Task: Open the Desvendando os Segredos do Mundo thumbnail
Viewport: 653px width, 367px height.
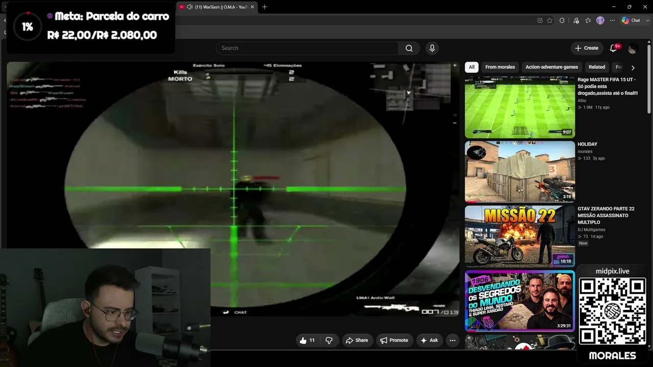Action: click(x=520, y=301)
